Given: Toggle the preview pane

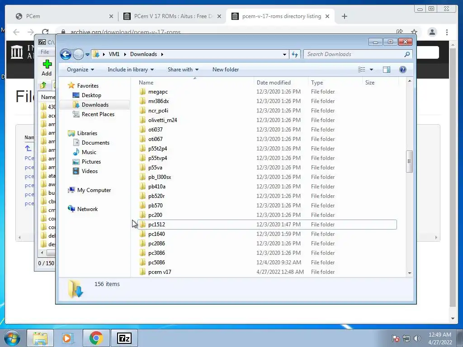Looking at the screenshot, I should (387, 70).
